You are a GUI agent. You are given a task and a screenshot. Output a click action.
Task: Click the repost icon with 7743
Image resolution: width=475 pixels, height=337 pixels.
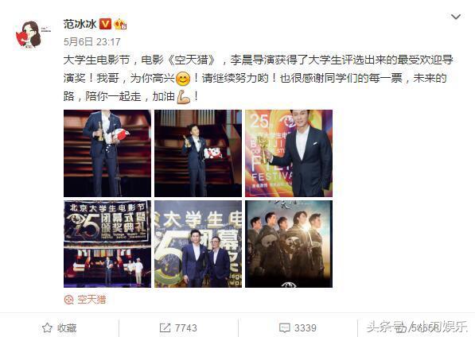[178, 328]
